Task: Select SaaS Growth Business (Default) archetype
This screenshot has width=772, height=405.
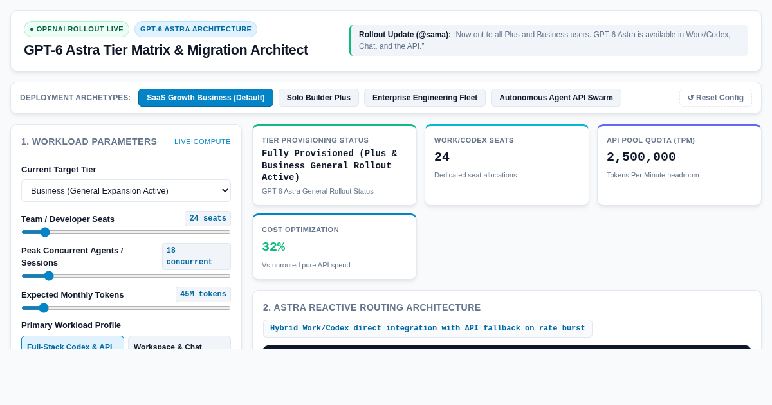Action: [x=206, y=98]
